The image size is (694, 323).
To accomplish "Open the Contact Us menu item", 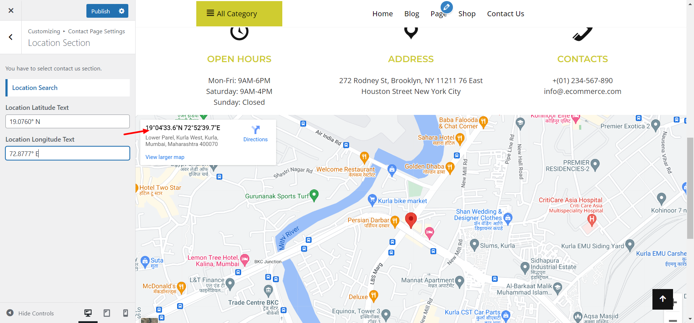I will point(505,14).
